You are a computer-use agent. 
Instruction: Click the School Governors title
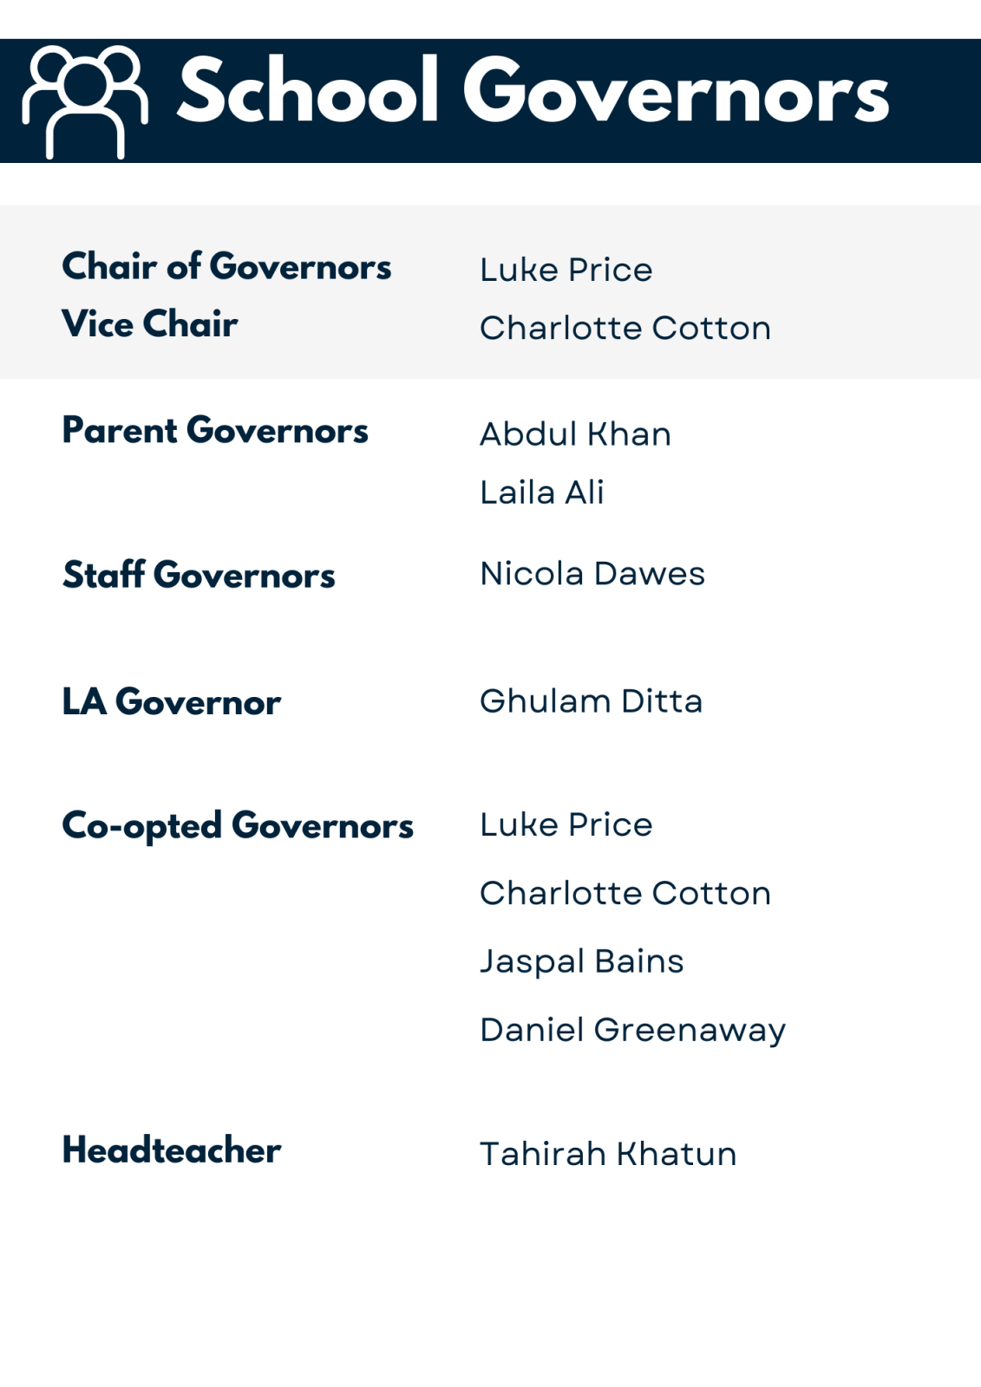click(533, 92)
